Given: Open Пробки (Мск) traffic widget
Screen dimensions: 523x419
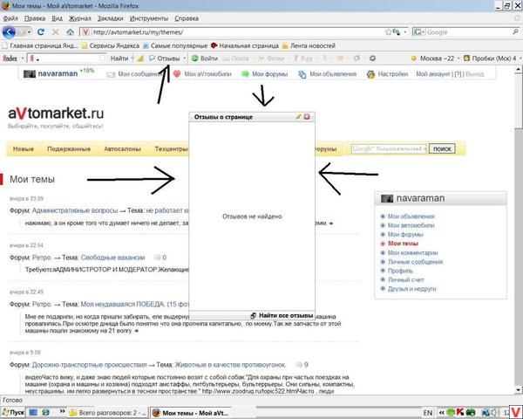Looking at the screenshot, I should tap(490, 58).
